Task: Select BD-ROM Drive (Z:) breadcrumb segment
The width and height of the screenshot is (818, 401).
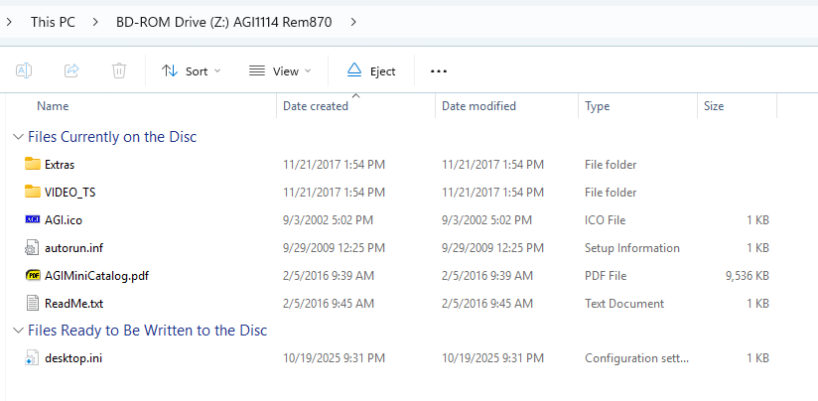Action: 223,22
